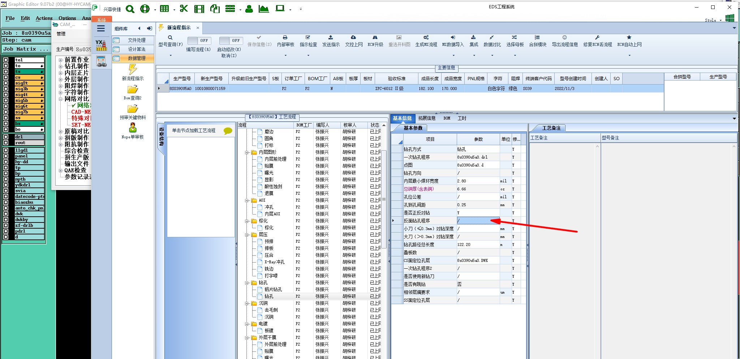Image resolution: width=740 pixels, height=359 pixels.
Task: Click 设计算法 button in component library
Action: [x=133, y=49]
